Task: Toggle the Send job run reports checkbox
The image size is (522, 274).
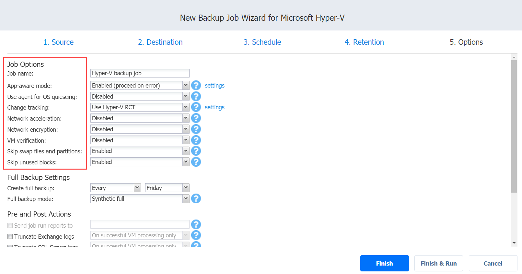Action: (10, 225)
